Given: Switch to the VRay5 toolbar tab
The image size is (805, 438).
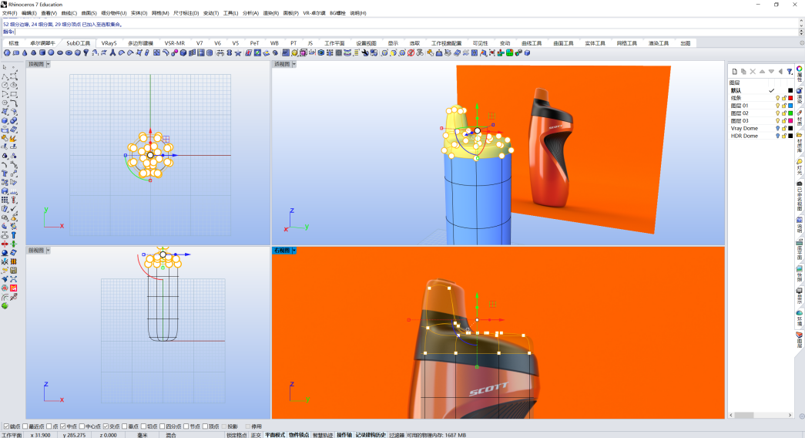Looking at the screenshot, I should point(109,43).
